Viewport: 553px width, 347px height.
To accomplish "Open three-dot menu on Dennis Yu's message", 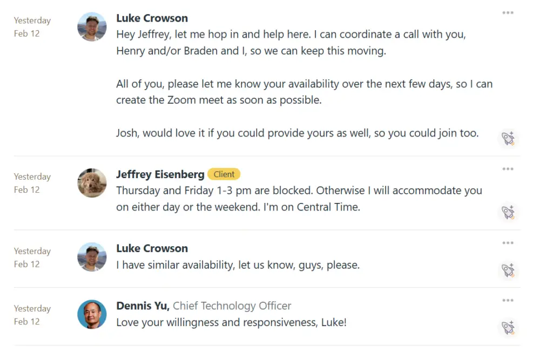I will point(508,301).
